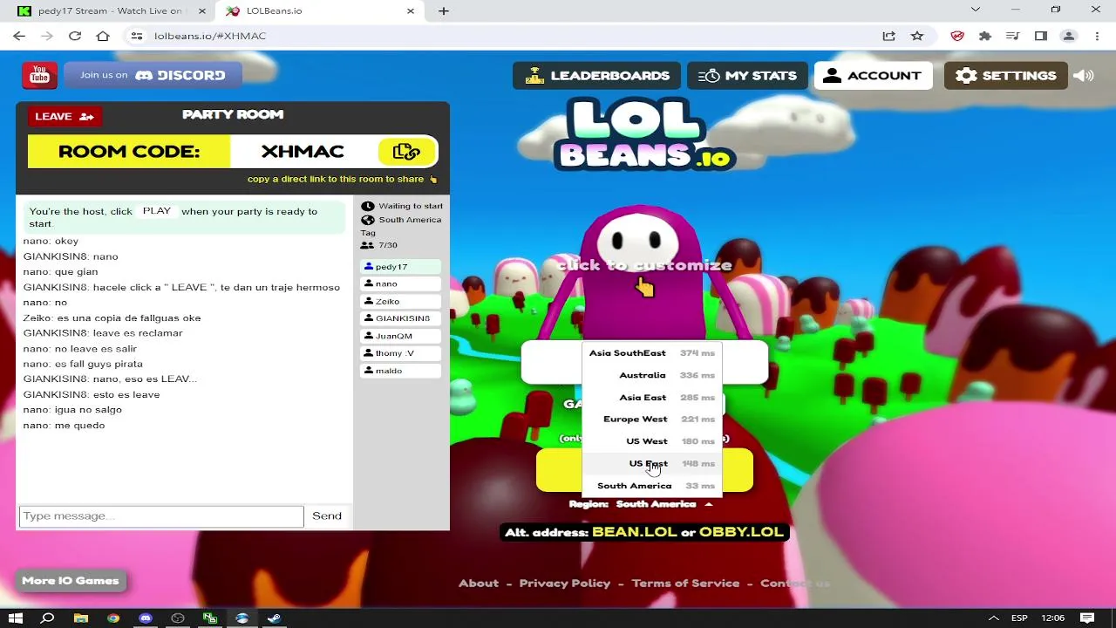1116x628 pixels.
Task: Click the room code XHMAC
Action: click(x=303, y=152)
